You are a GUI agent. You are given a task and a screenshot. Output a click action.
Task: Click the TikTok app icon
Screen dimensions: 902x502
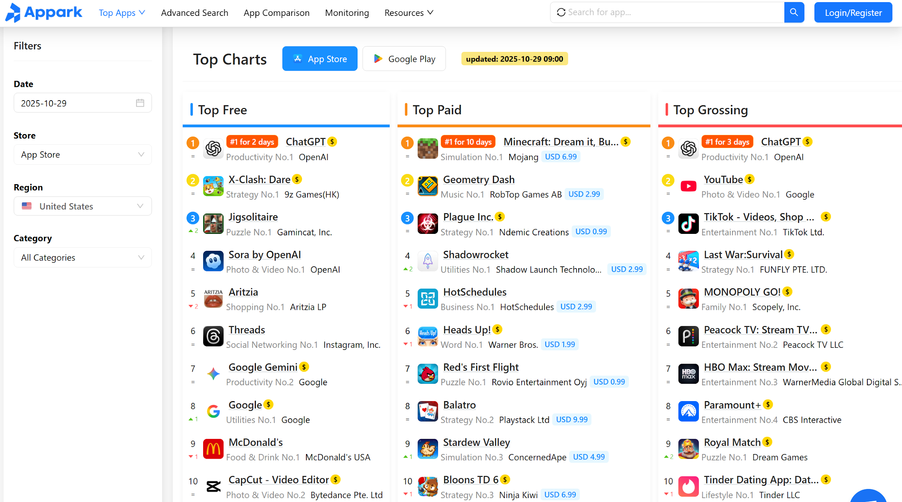click(x=688, y=224)
